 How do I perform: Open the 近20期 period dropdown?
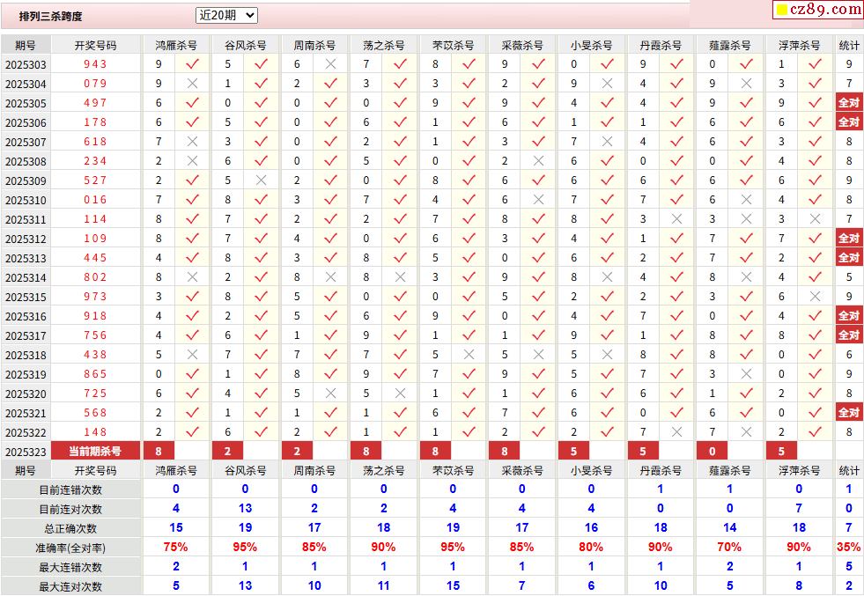(226, 15)
